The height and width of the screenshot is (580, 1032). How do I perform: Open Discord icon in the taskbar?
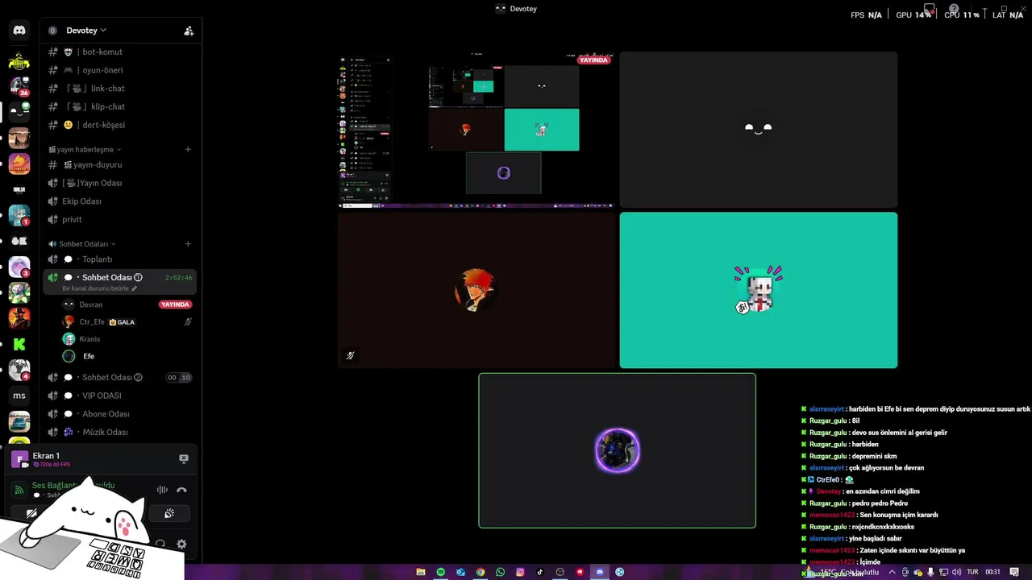[599, 572]
